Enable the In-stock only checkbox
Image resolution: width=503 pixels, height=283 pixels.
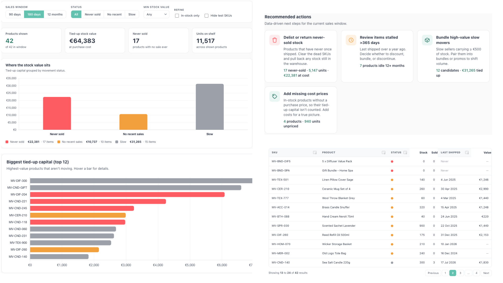[177, 16]
